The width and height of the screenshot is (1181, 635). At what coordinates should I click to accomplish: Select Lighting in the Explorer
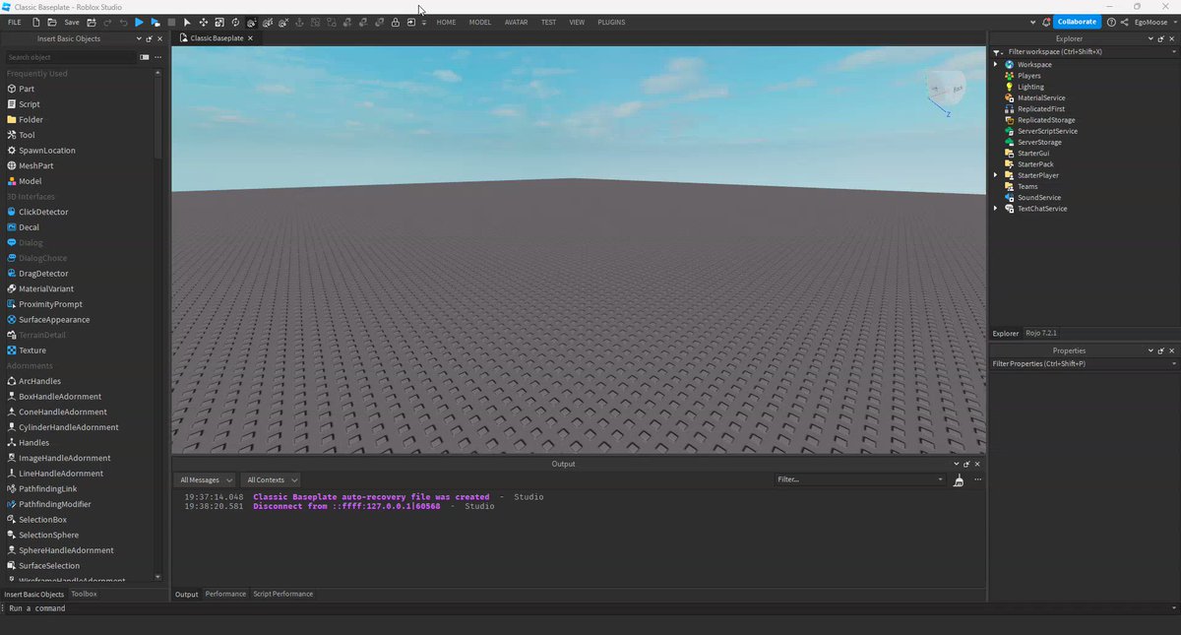[1030, 87]
